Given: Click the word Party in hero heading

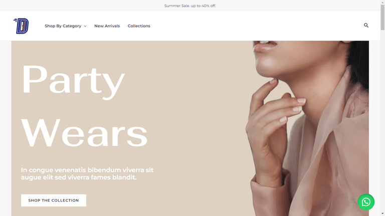Looking at the screenshot, I should click(73, 81).
